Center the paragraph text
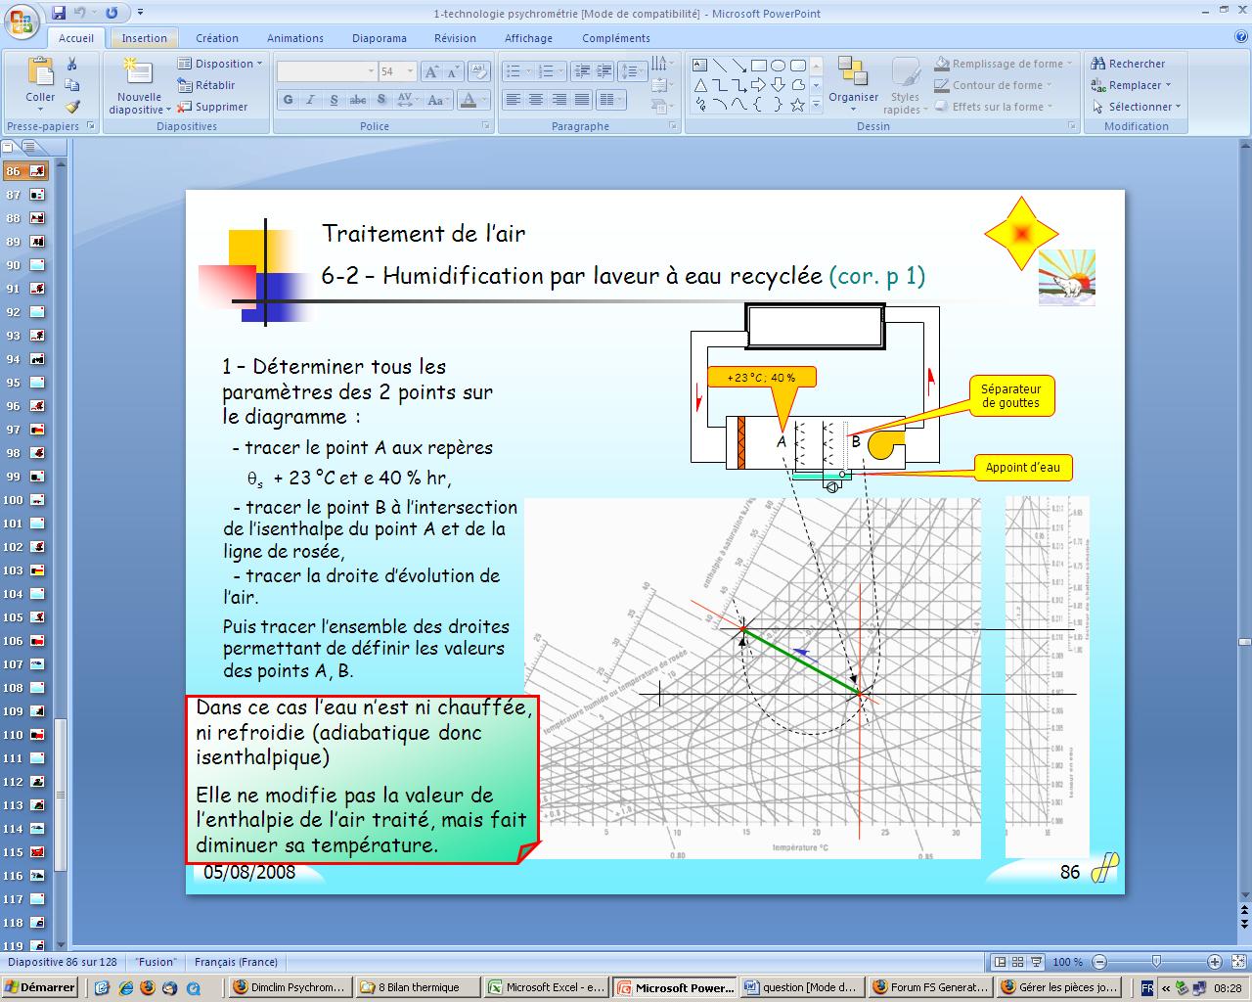 coord(536,100)
